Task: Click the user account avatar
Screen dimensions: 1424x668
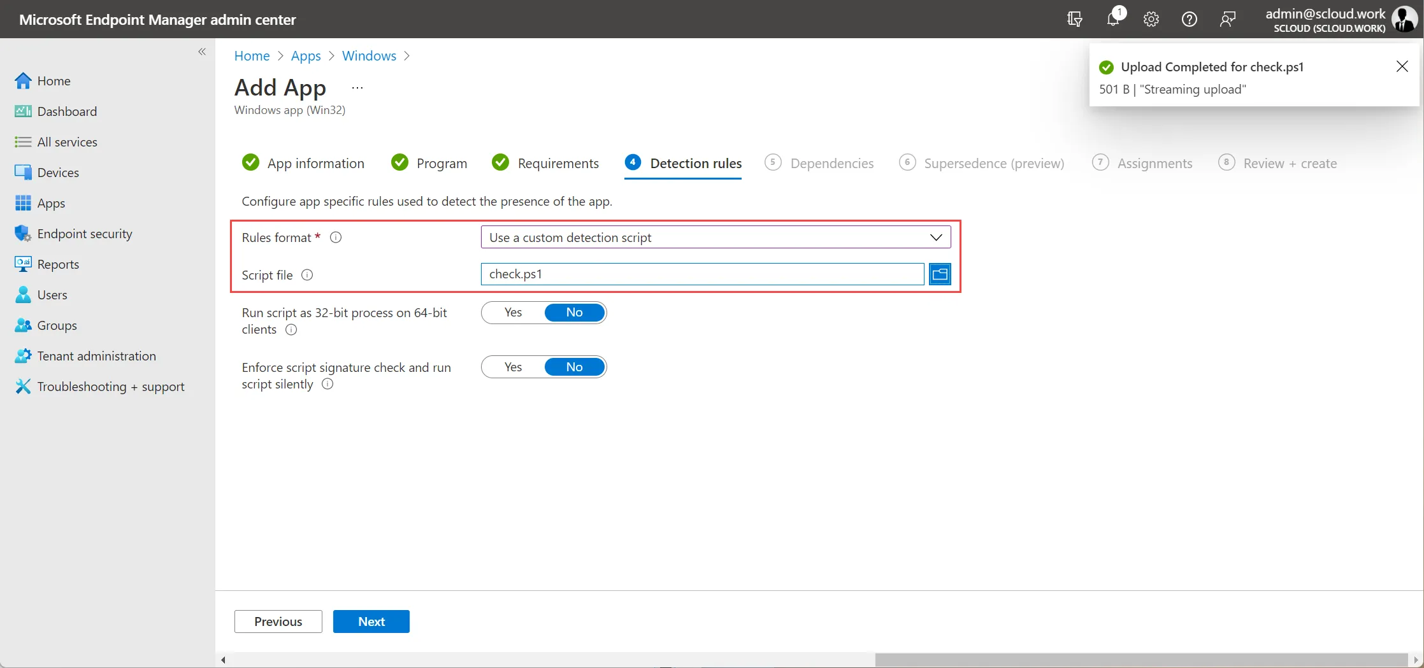Action: pos(1405,19)
